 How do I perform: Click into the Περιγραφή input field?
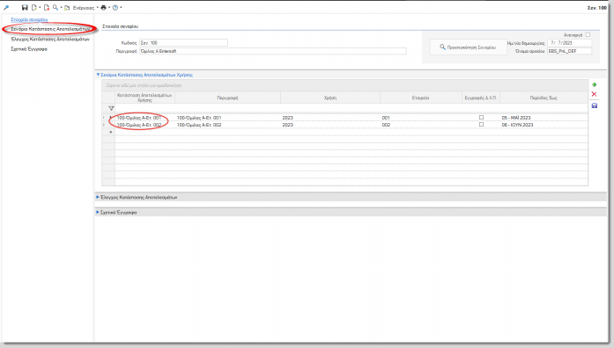coord(272,51)
